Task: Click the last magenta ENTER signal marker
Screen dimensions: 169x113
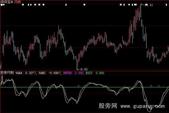Action: tap(159, 86)
